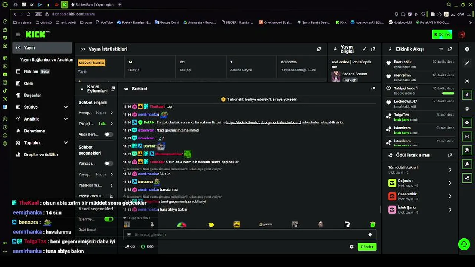The width and height of the screenshot is (475, 267).
Task: Pop out the Yayın İstatistikleri panel
Action: (319, 49)
